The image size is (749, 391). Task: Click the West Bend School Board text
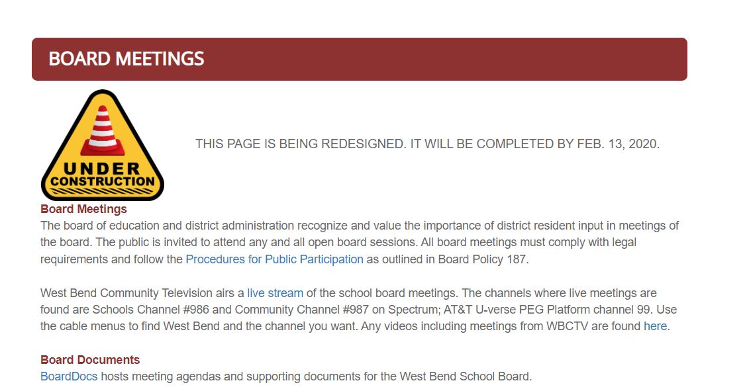(464, 376)
